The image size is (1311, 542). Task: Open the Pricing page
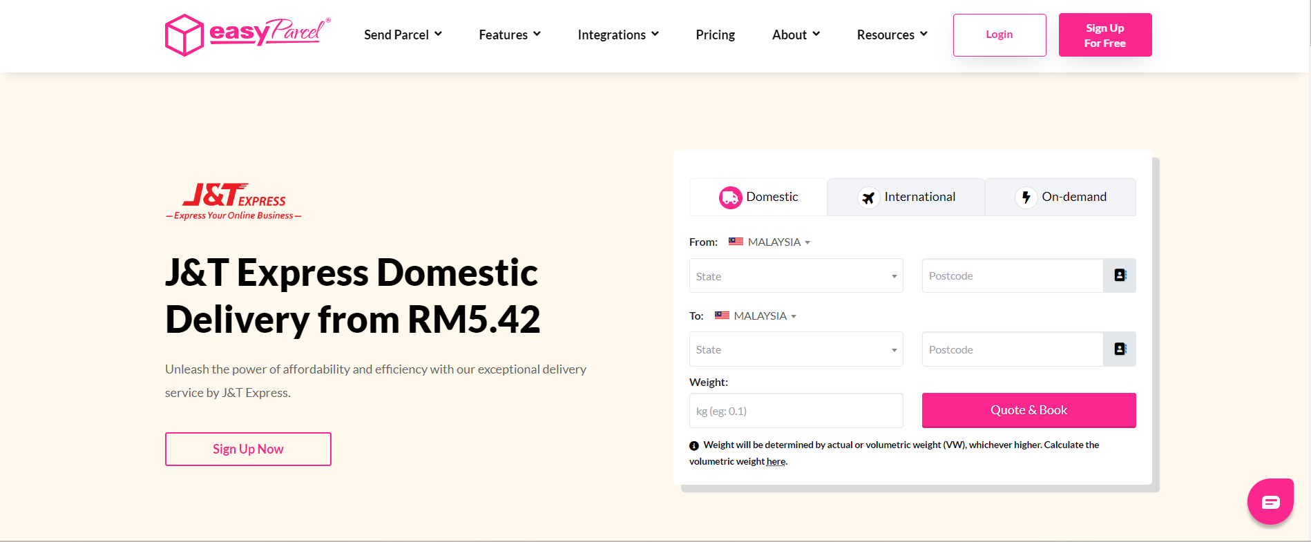point(716,35)
